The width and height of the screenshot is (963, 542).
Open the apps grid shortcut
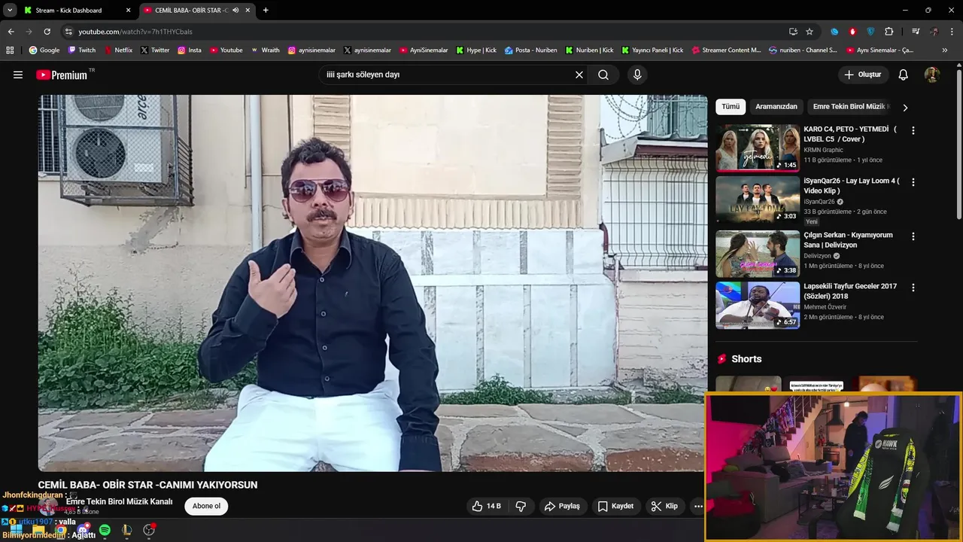tap(10, 50)
